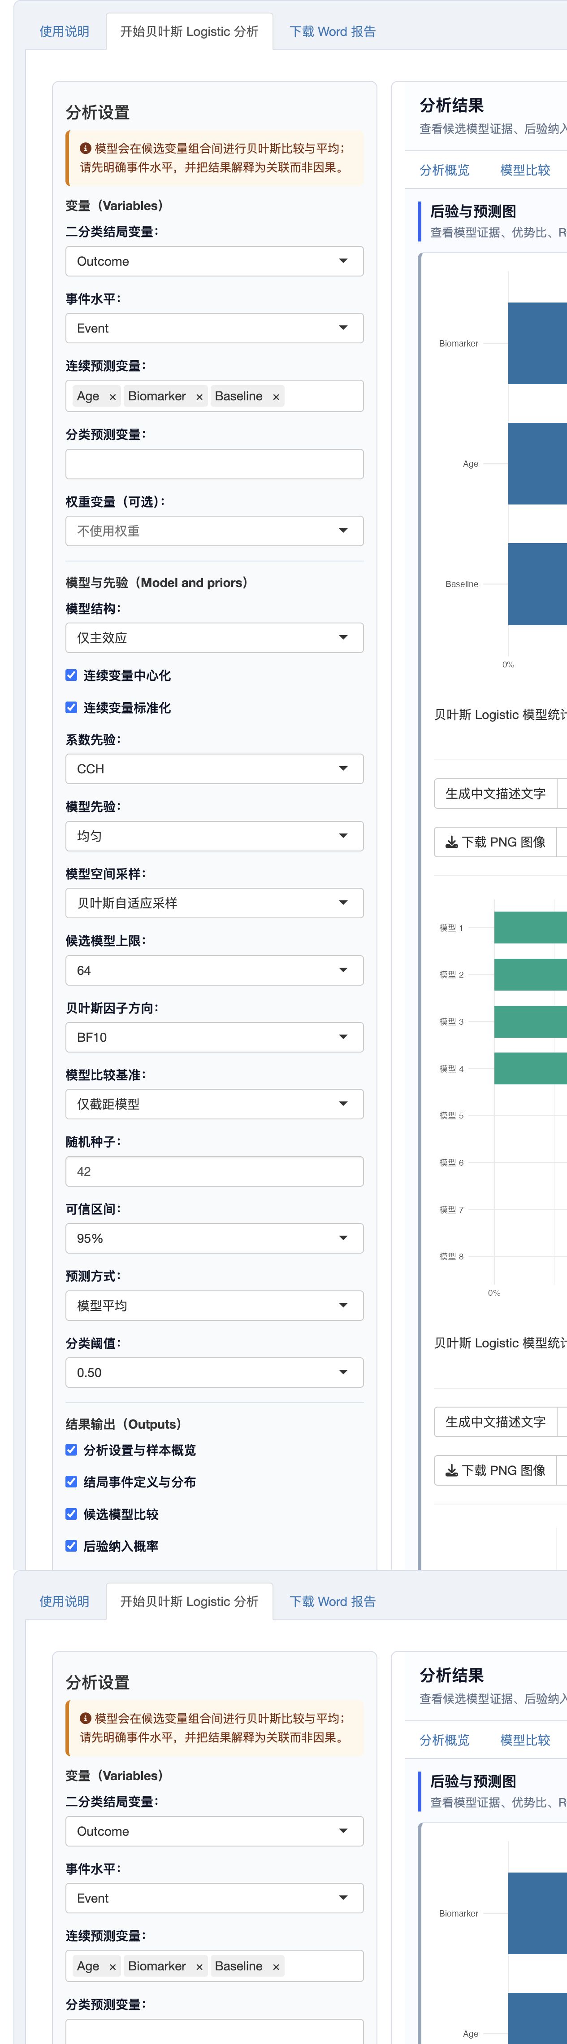Remove the Biomarker tag in the upper settings panel
Image resolution: width=567 pixels, height=2044 pixels.
click(x=199, y=397)
